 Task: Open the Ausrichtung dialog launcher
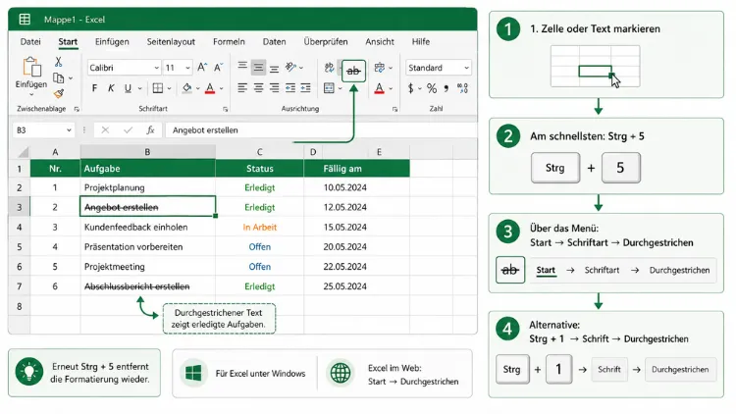(394, 109)
